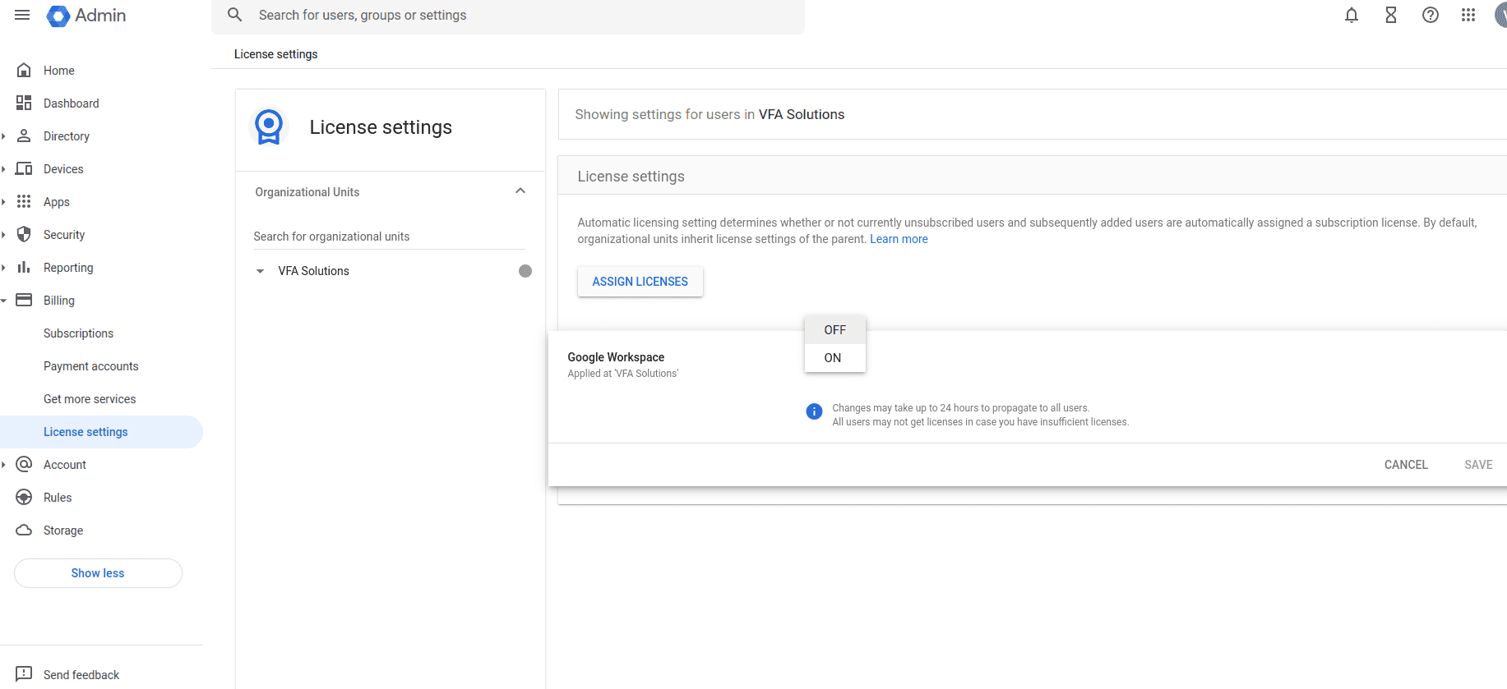
Task: Cancel the license setting change
Action: click(x=1405, y=465)
